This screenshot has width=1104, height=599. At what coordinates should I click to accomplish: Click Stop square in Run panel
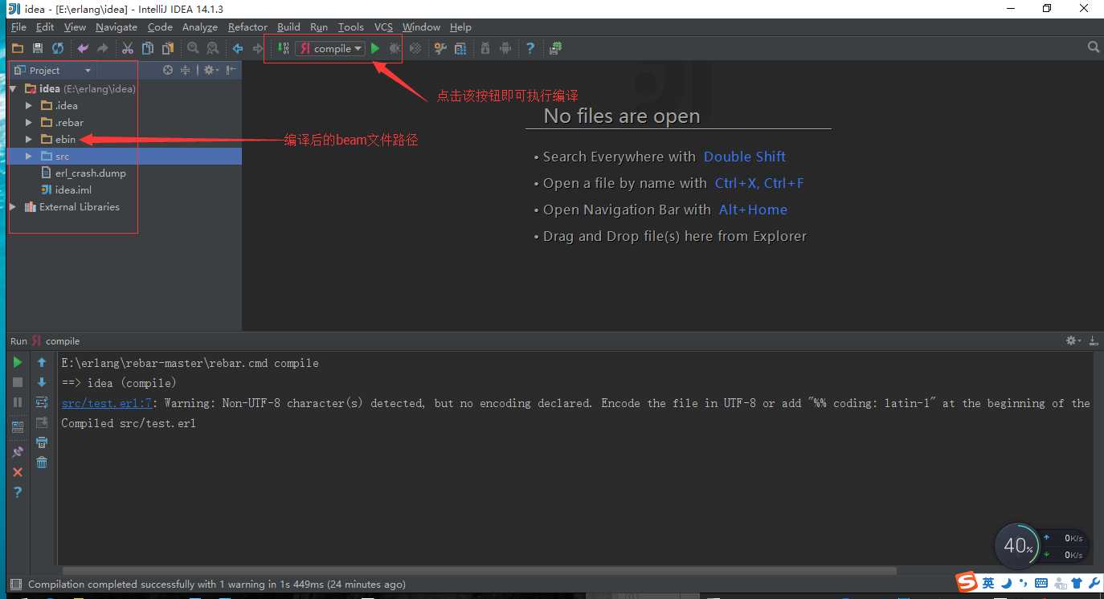click(18, 383)
